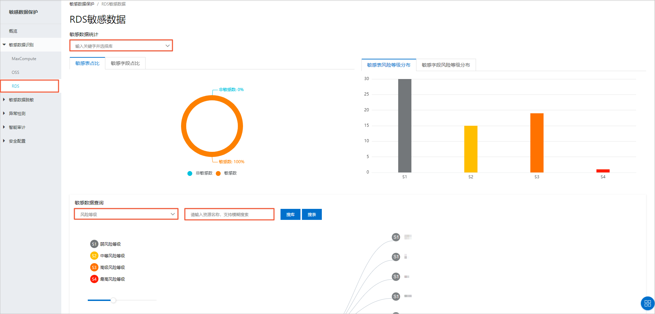
Task: Open the 输入关键字并选择库 dropdown
Action: (x=121, y=46)
